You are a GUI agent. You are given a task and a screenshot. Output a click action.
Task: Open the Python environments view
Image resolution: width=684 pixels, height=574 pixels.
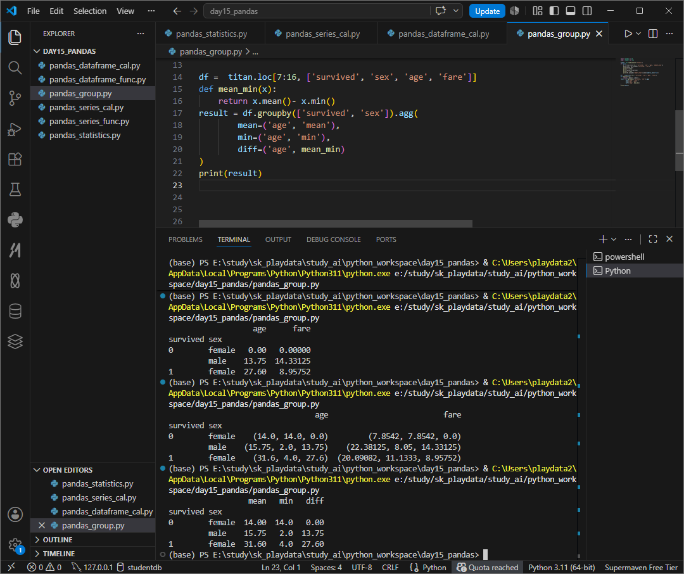coord(15,220)
